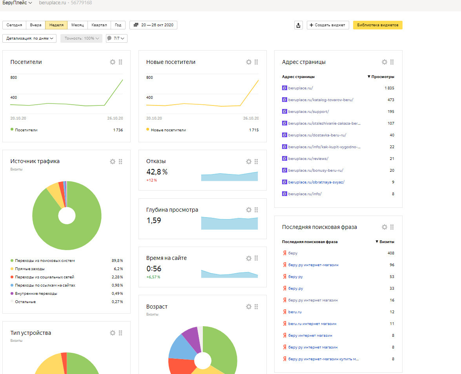Open gear settings on Время на сайте widget
The image size is (461, 374).
click(248, 258)
